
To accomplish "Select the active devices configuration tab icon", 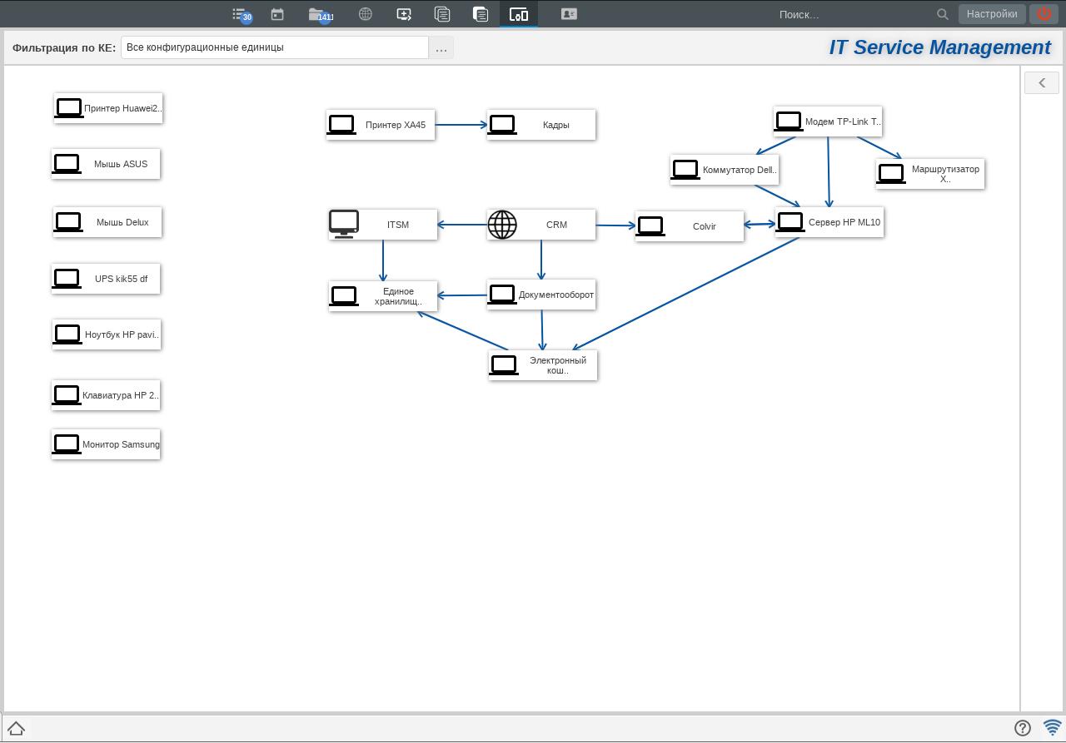I will 519,14.
